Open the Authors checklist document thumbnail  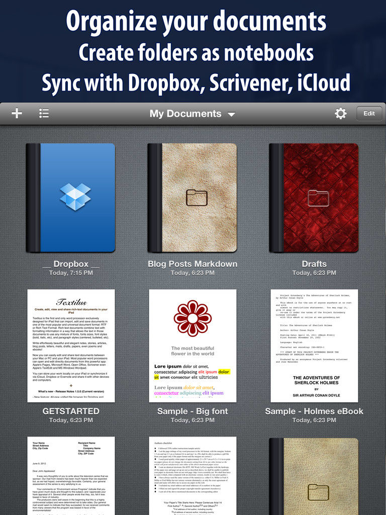[x=192, y=476]
